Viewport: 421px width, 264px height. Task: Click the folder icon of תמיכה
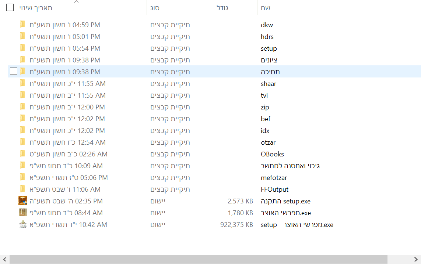click(x=22, y=72)
